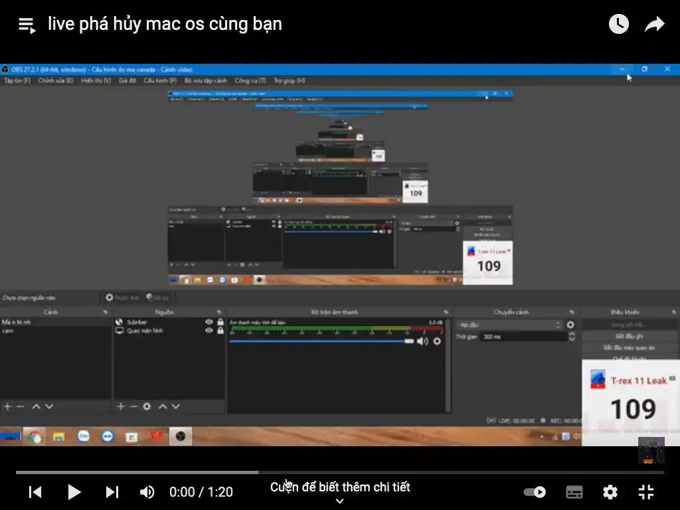Image resolution: width=680 pixels, height=510 pixels.
Task: Click 'Bắt đầu ghi' start recording button
Action: (630, 336)
